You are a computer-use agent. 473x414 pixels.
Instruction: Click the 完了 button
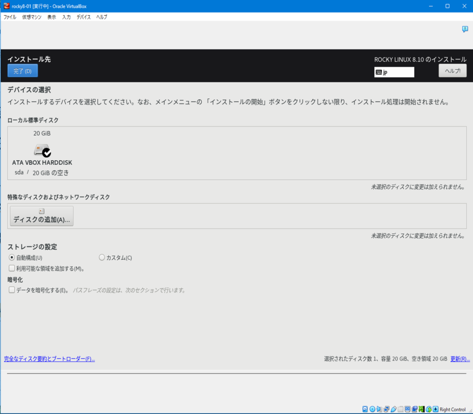pos(22,71)
